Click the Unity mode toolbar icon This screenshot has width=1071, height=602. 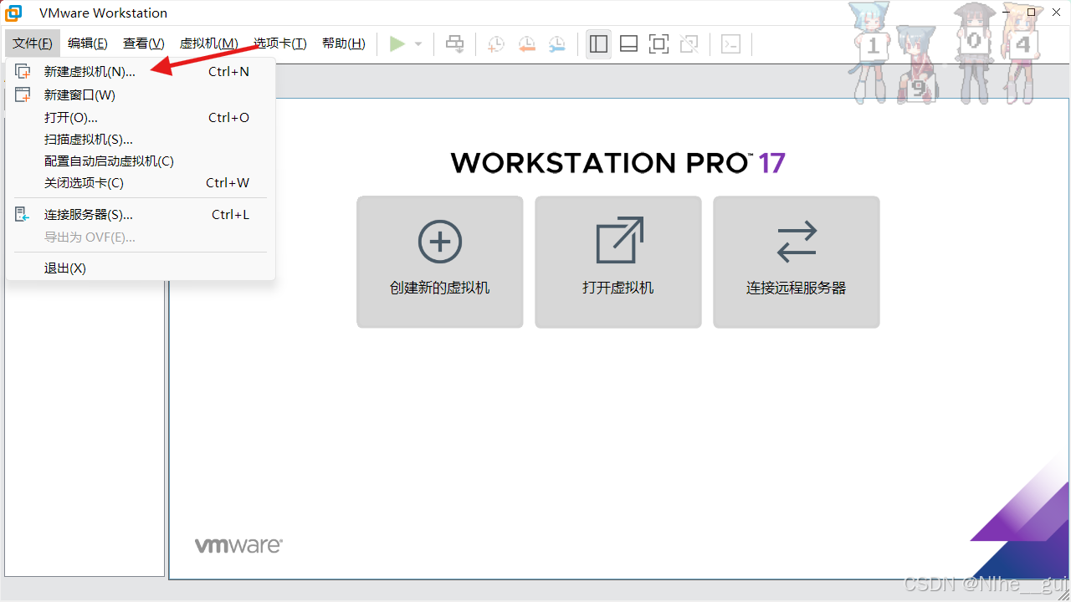click(x=689, y=44)
